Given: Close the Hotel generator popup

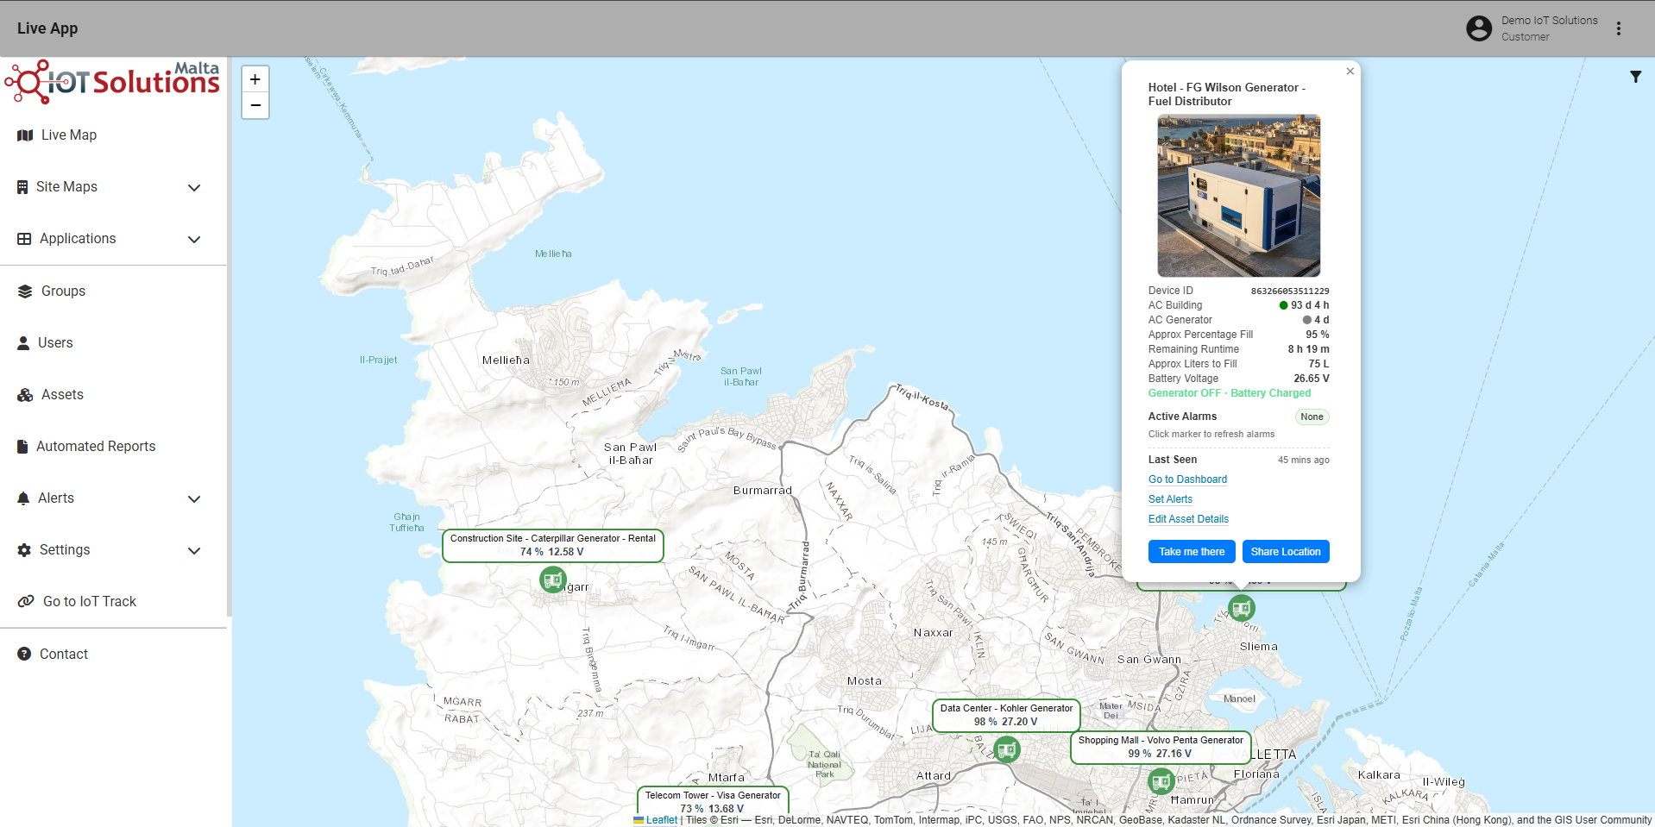Looking at the screenshot, I should point(1350,72).
